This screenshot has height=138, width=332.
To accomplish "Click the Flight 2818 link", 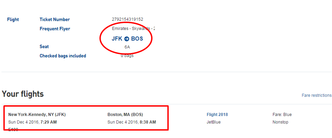I will click(x=217, y=115).
